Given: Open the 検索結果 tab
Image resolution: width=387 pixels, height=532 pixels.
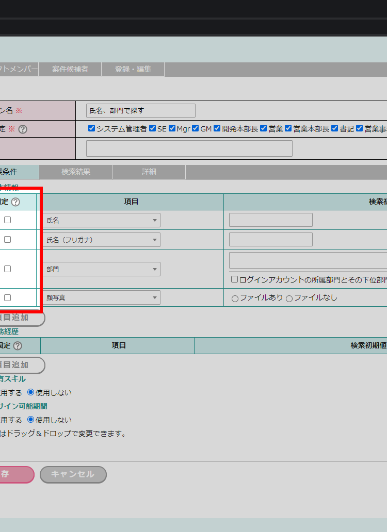Looking at the screenshot, I should click(x=76, y=172).
